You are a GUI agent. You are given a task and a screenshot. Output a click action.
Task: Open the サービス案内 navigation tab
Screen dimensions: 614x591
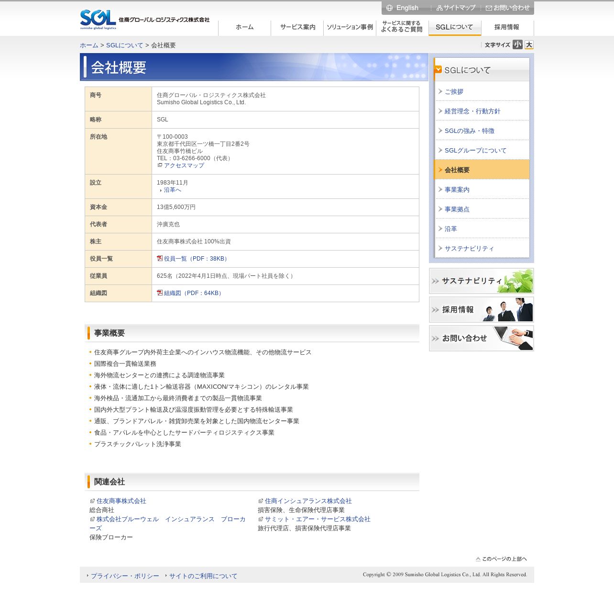(x=297, y=28)
